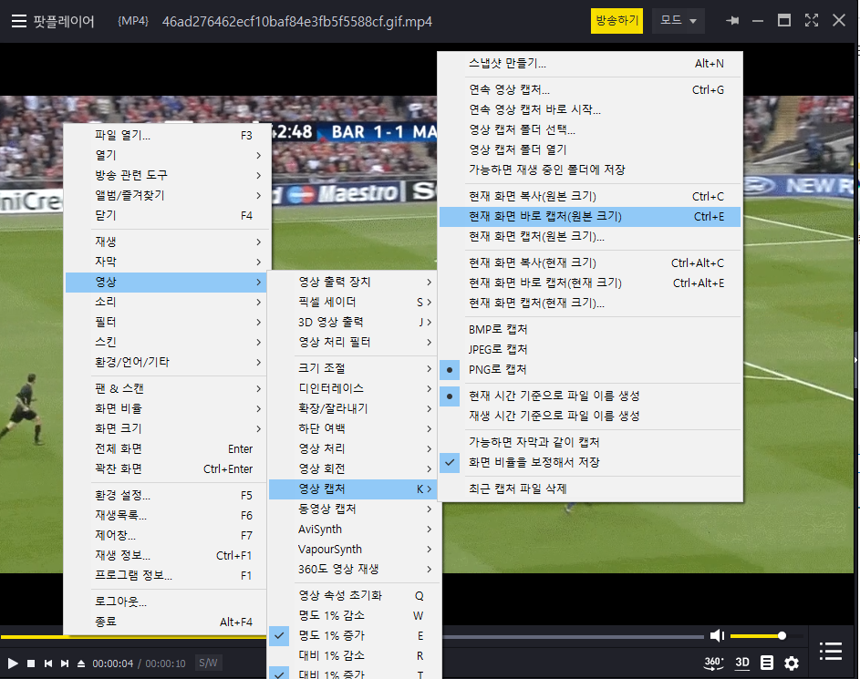Viewport: 860px width, 679px height.
Task: Click 최근 캡처 파일 삭제
Action: [x=591, y=489]
